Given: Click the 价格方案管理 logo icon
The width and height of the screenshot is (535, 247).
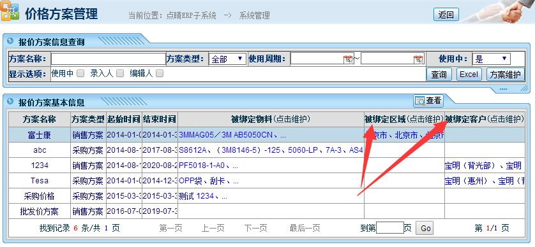Looking at the screenshot, I should [x=10, y=12].
